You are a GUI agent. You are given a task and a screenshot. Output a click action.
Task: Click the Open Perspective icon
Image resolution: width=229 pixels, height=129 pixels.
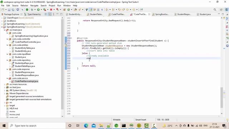click(x=221, y=10)
